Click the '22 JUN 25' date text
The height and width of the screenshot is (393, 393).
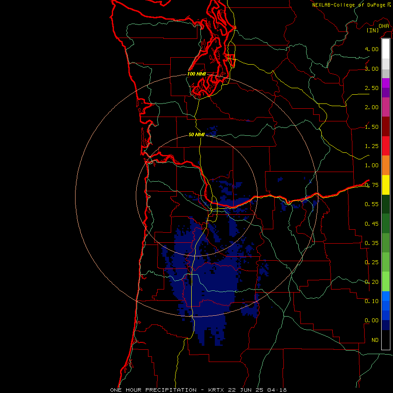click(246, 390)
